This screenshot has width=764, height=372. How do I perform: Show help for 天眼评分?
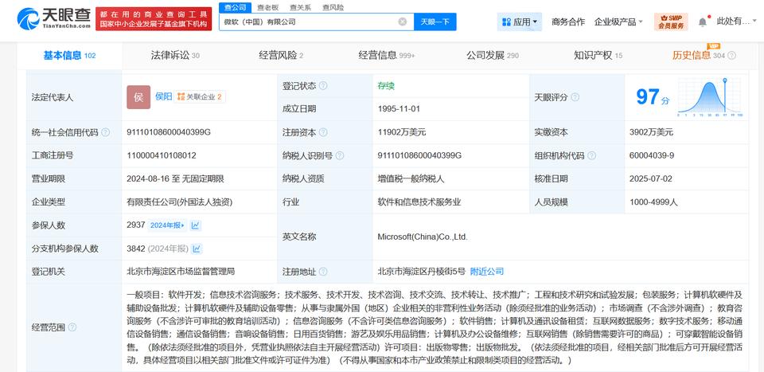(575, 97)
